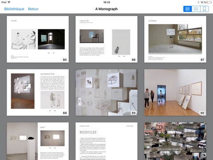Open page 87 La Parade thumbnail
Screen dimensions: 213x160
pyautogui.click(x=175, y=39)
